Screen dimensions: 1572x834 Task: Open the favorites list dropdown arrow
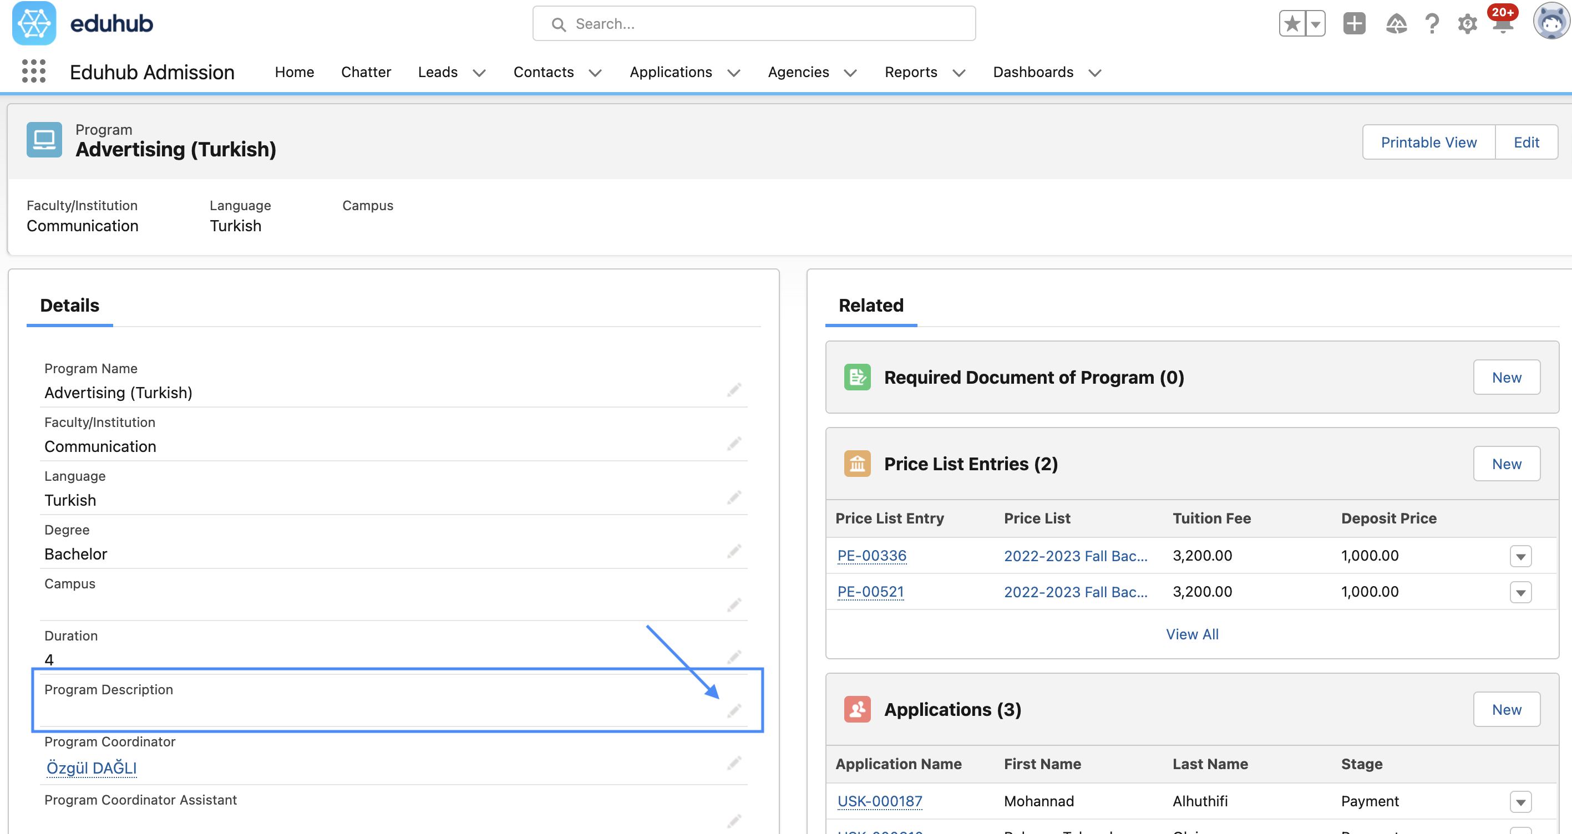[x=1316, y=24]
